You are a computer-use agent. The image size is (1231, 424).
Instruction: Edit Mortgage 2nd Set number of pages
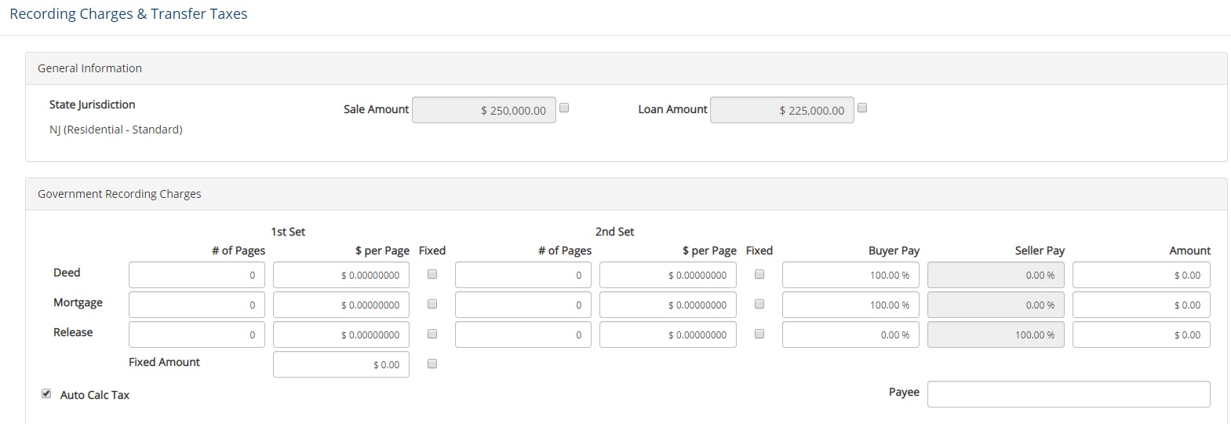[x=523, y=305]
